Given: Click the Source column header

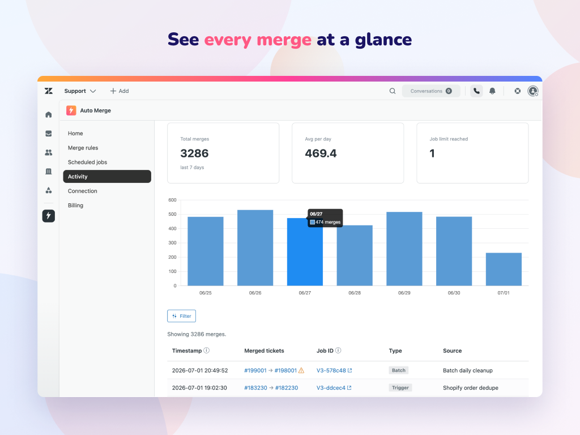Looking at the screenshot, I should 452,351.
